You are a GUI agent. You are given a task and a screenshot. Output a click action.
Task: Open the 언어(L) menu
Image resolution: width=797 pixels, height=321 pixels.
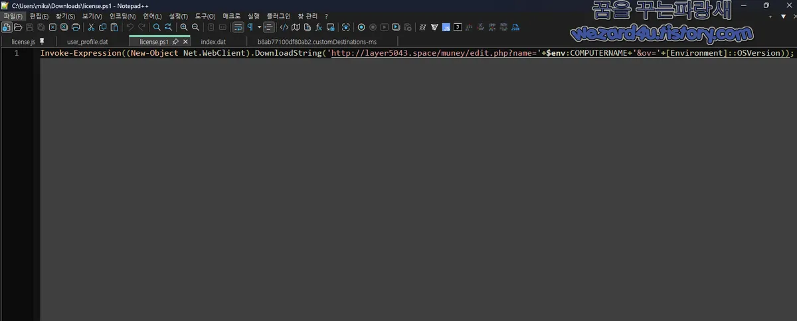152,16
